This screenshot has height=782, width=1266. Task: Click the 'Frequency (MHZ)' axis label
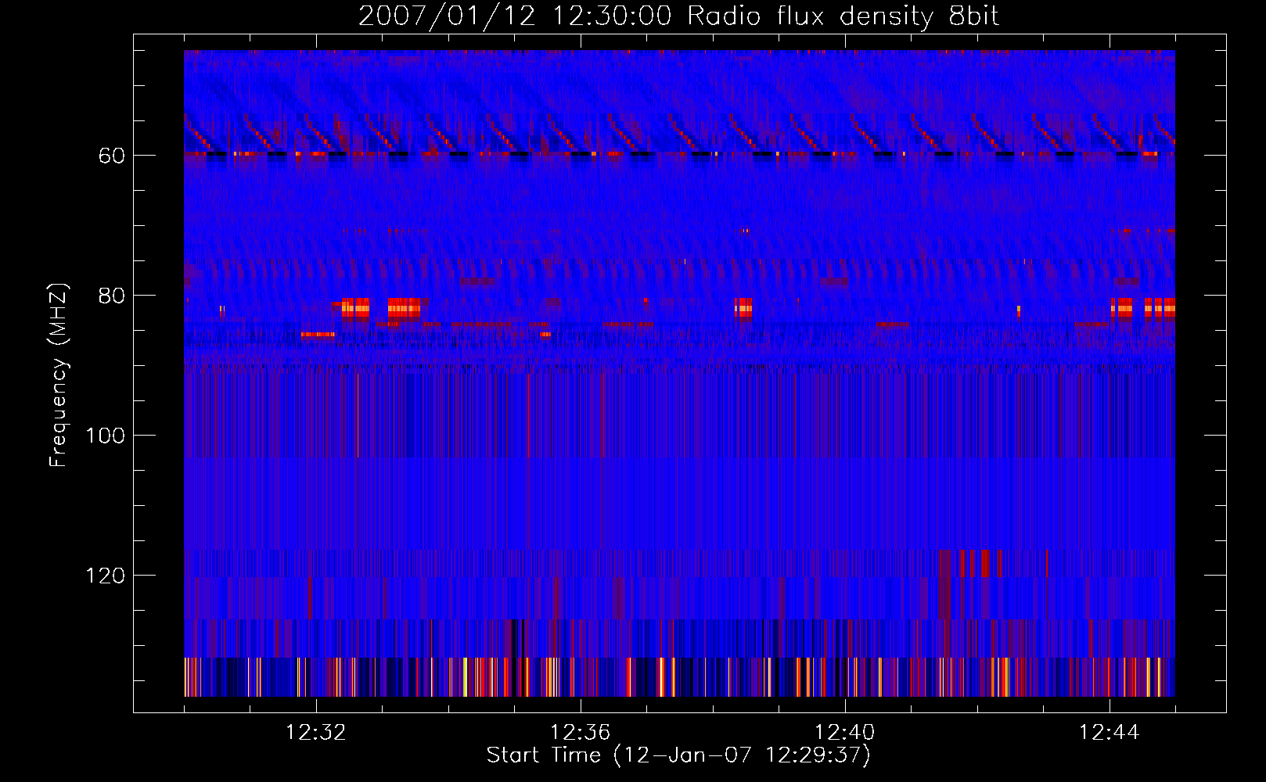pos(59,375)
